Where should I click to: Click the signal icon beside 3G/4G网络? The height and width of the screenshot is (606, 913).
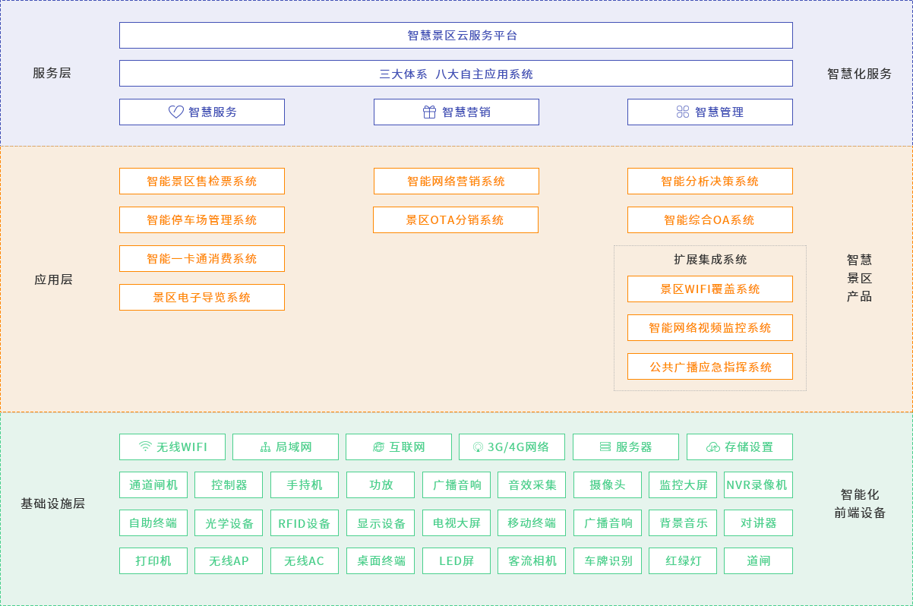coord(478,447)
